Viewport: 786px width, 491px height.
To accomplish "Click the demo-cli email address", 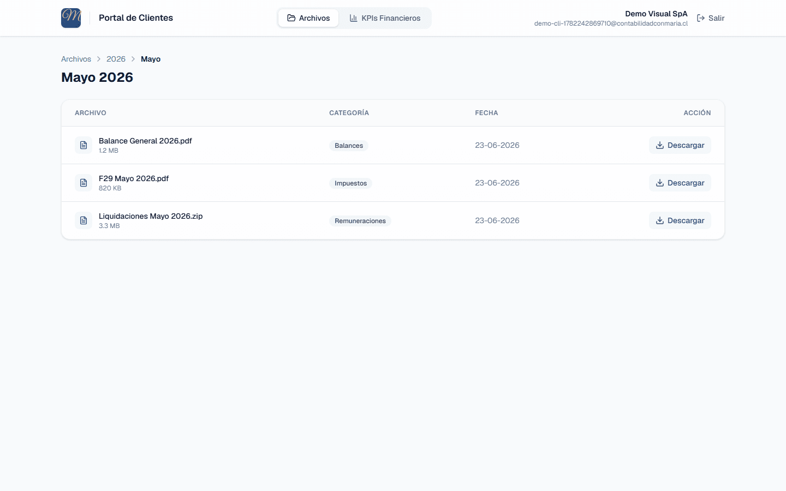I will (x=611, y=23).
